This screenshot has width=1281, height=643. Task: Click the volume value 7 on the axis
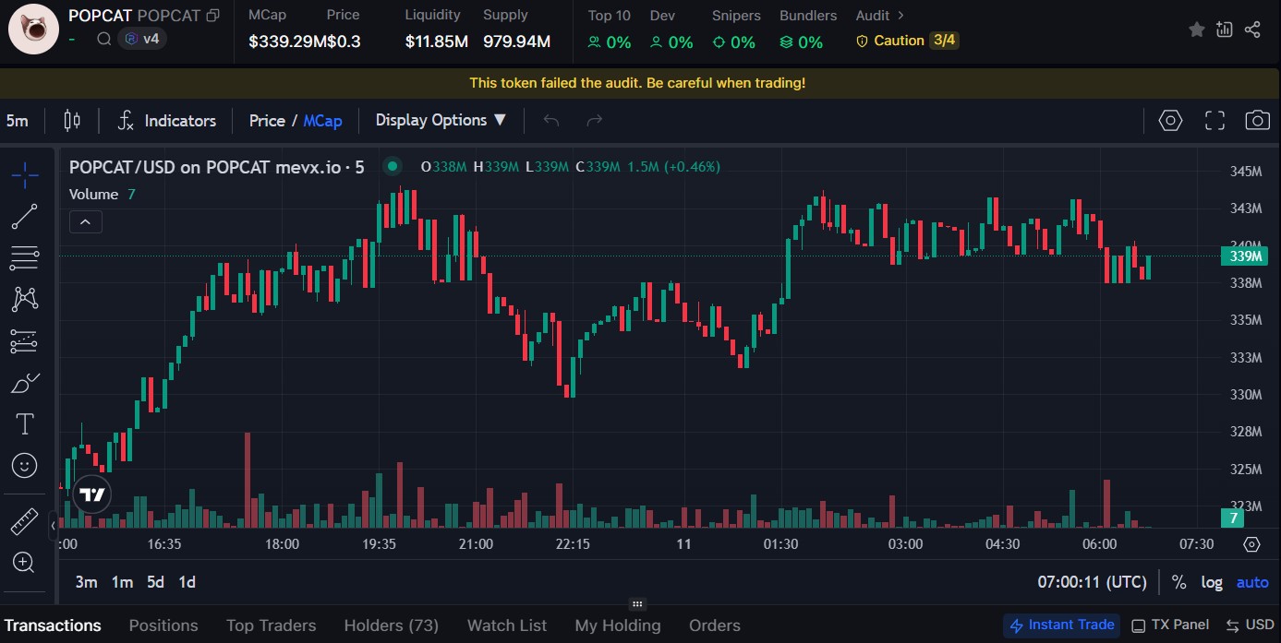(1232, 518)
